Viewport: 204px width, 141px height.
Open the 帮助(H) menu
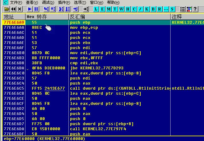click(113, 3)
